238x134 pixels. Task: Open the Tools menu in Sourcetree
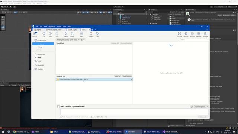point(64,26)
